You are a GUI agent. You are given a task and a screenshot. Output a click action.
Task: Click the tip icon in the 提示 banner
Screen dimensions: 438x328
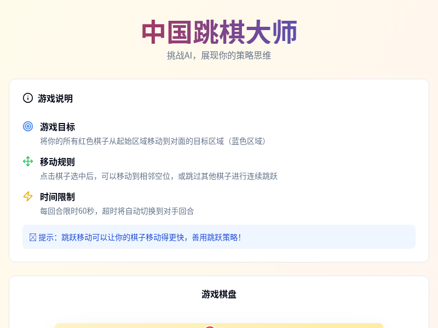(x=32, y=237)
